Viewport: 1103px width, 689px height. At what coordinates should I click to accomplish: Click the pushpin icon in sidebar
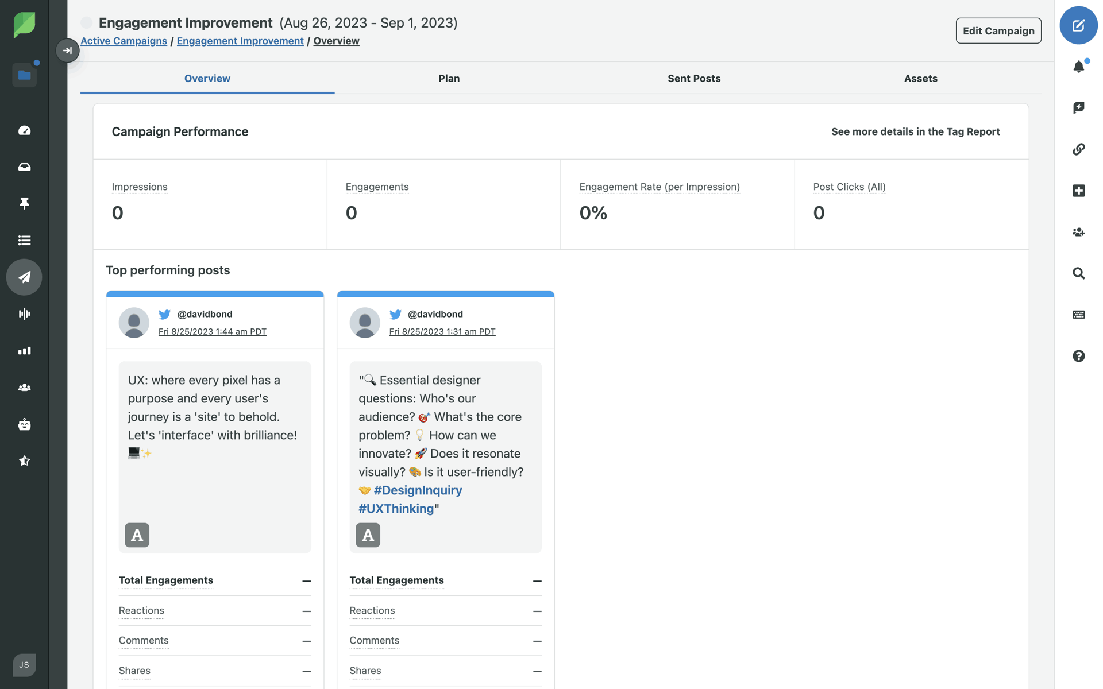coord(24,203)
